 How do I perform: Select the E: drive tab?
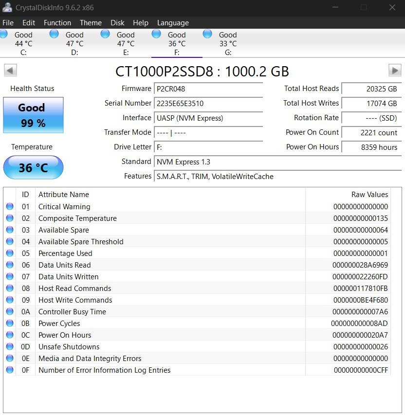126,43
